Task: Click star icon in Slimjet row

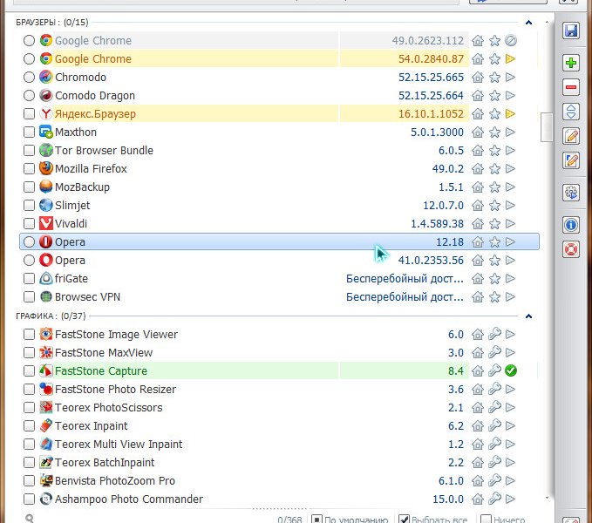Action: [x=494, y=205]
